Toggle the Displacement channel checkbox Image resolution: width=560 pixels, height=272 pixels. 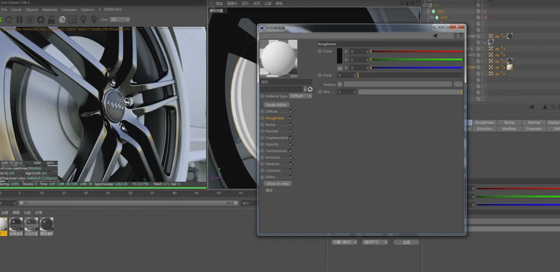coord(291,138)
